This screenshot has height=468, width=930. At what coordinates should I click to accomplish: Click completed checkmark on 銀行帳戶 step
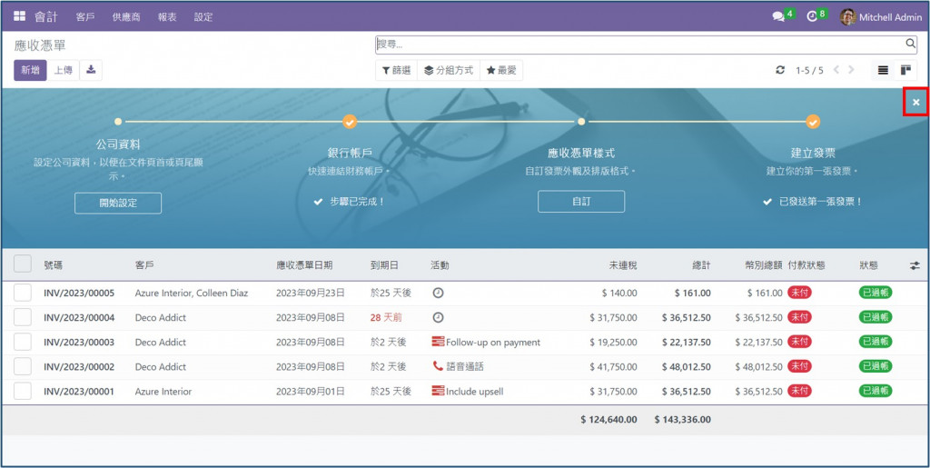point(350,122)
